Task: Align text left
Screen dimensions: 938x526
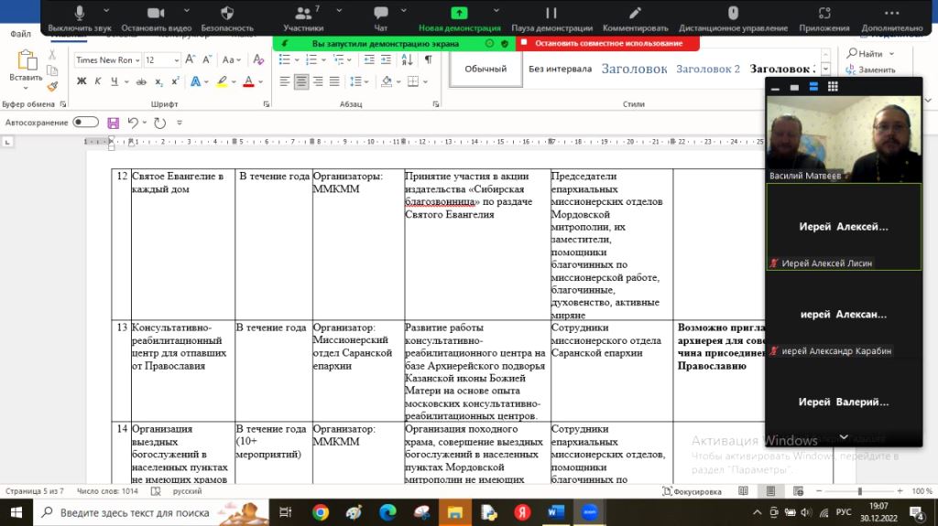Action: 285,81
